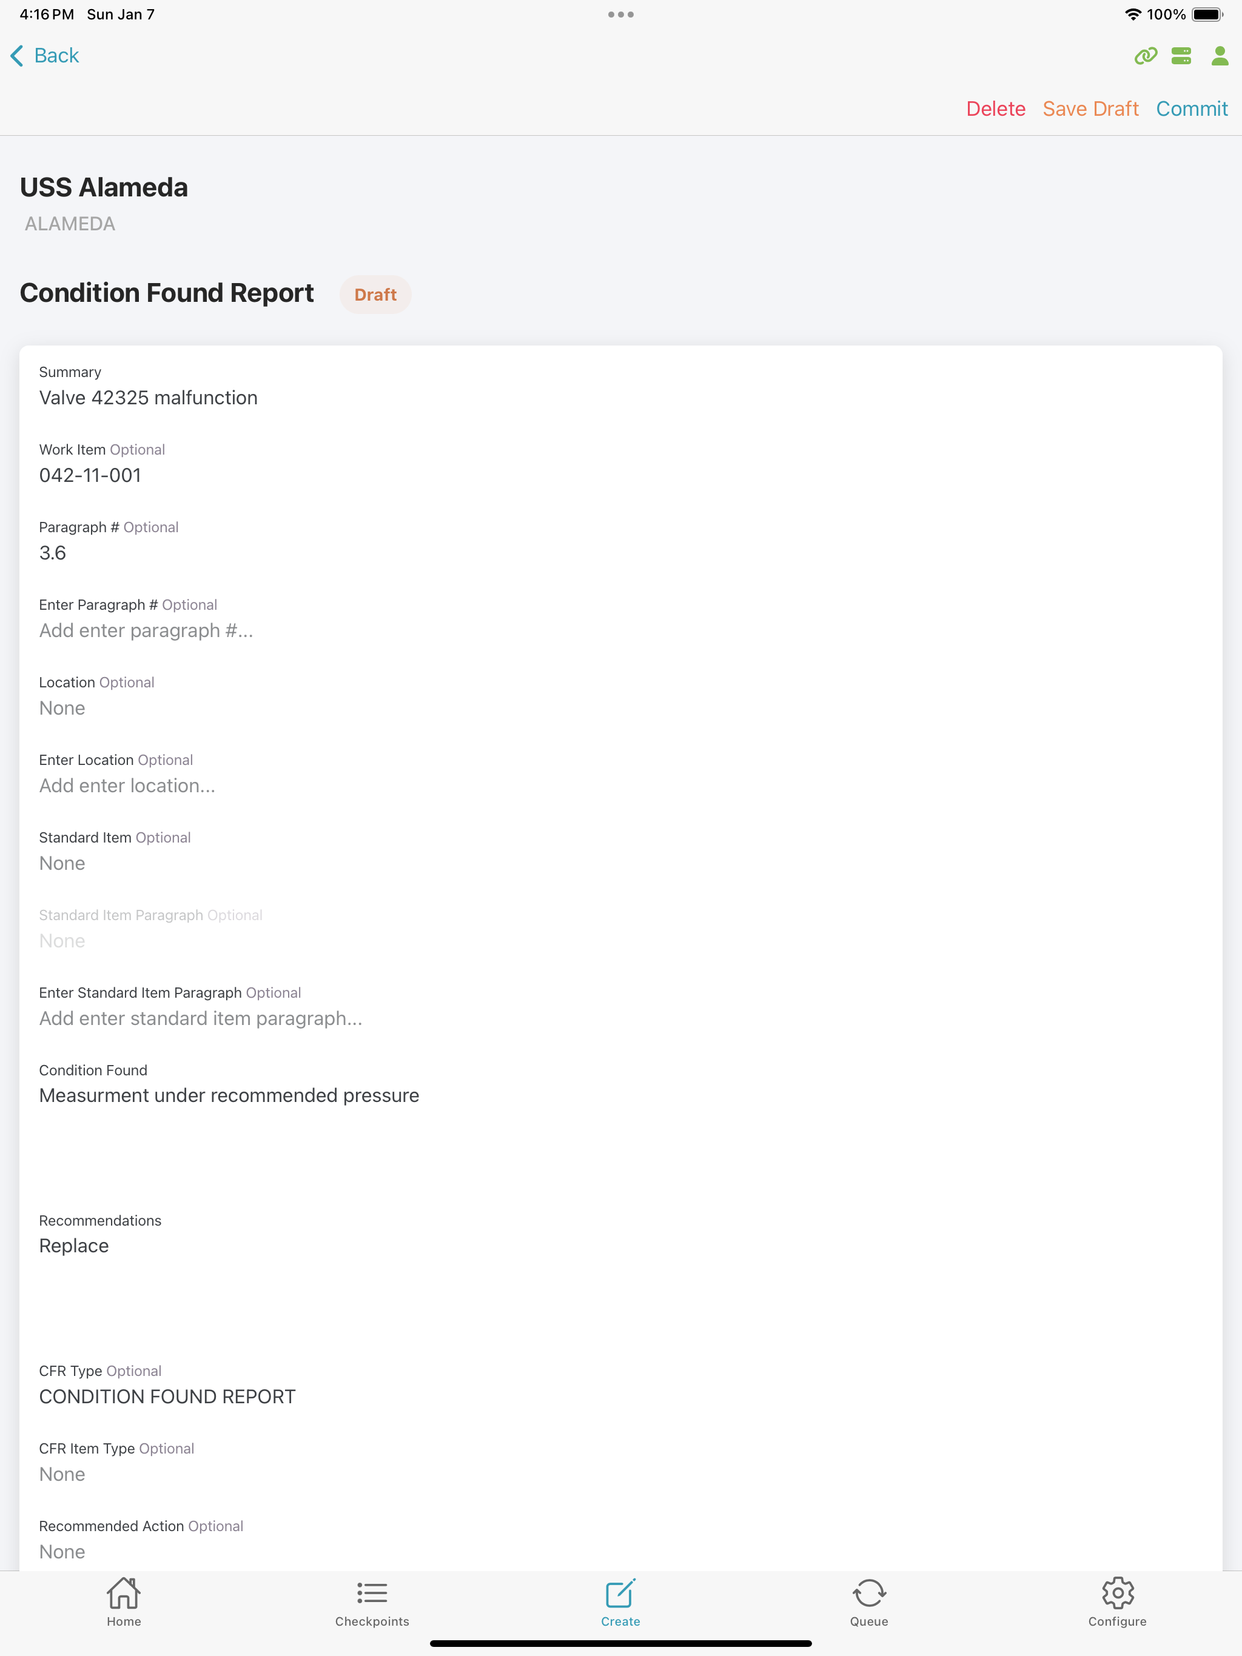The image size is (1242, 1656).
Task: Choose a CFR Item Type value
Action: 62,1474
